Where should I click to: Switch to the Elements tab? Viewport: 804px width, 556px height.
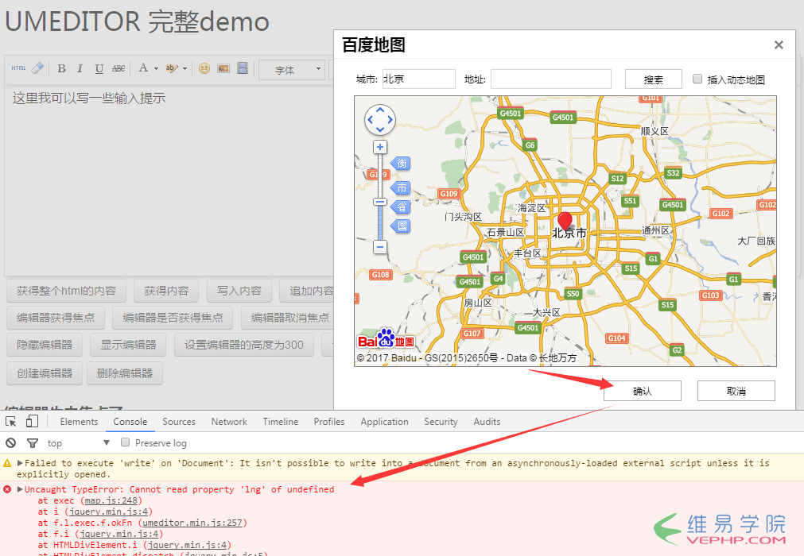[79, 421]
